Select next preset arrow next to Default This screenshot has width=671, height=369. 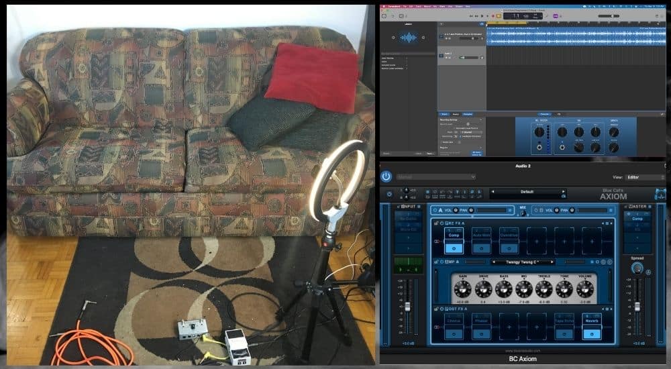(x=563, y=192)
